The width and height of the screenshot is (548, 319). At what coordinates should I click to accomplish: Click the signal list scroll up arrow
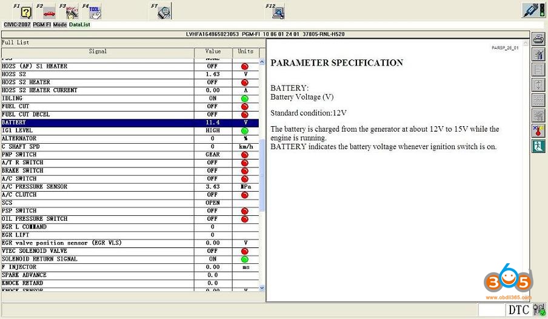[262, 62]
